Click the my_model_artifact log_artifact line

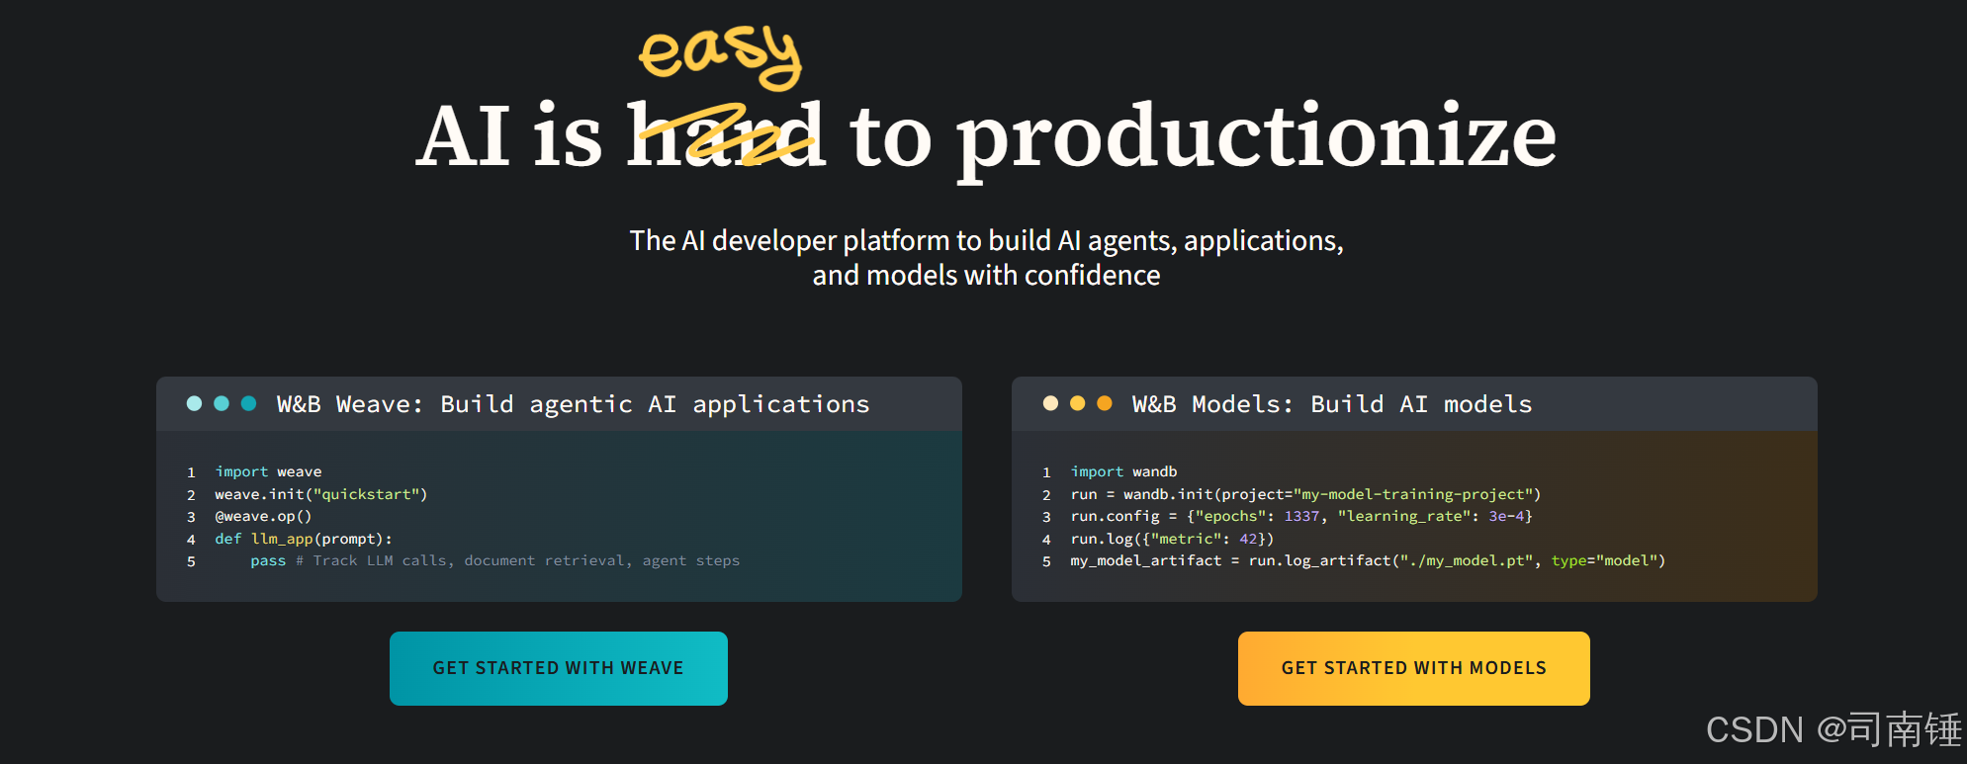tap(1368, 560)
